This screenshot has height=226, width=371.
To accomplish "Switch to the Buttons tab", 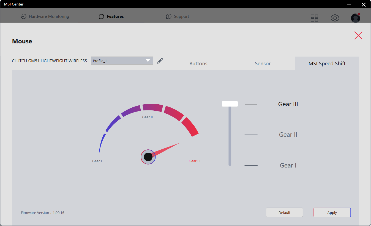I will point(198,63).
